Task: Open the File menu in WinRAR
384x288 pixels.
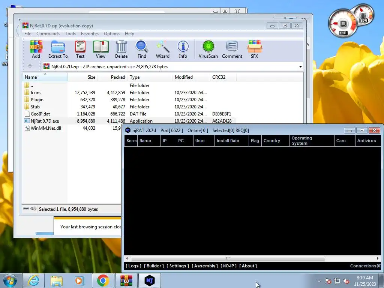Action: 28,33
